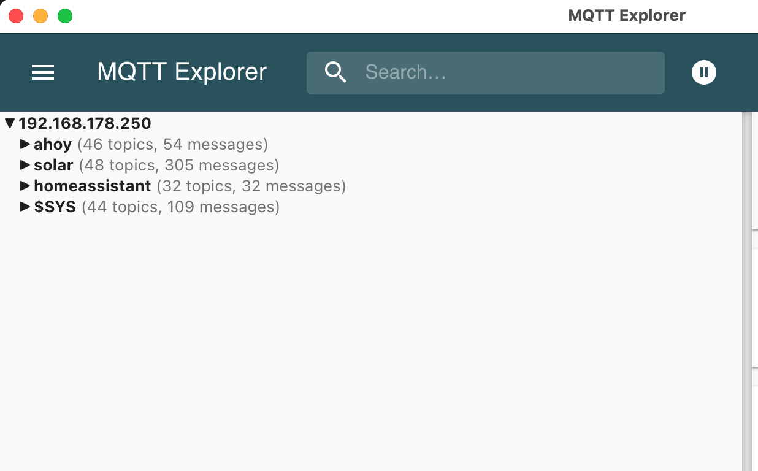
Task: Expand the solar topic tree
Action: click(x=25, y=165)
